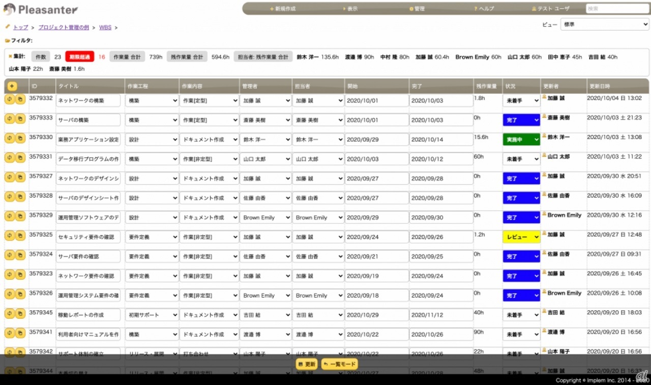
Task: Open 担当者 dropdown for row 3579331
Action: click(318, 159)
